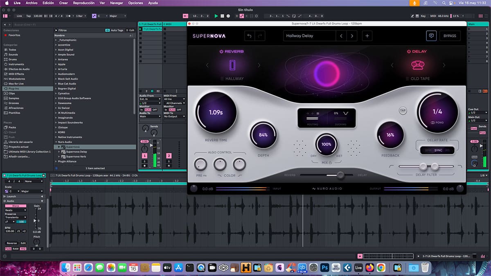The image size is (491, 276).
Task: Click the Scale Mode icon next to key C
Action: point(94,16)
